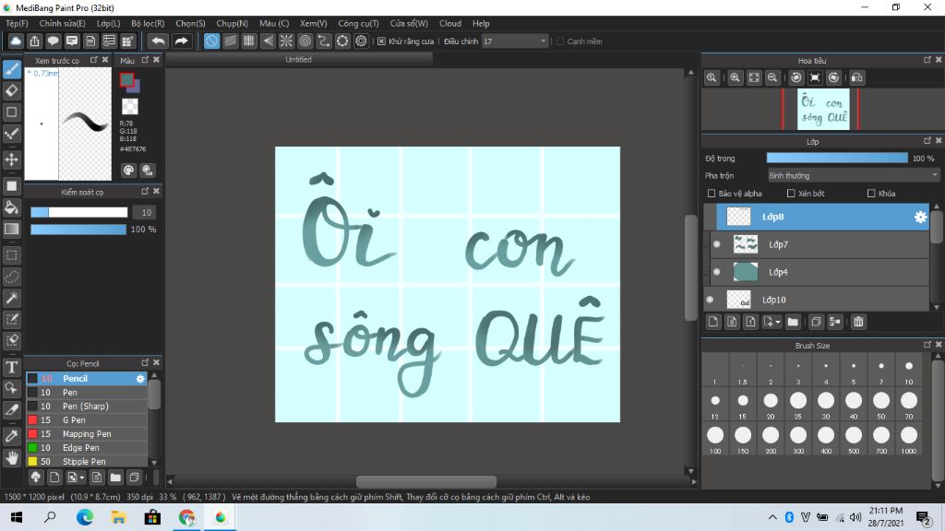Viewport: 945px width, 531px height.
Task: Select the Brush tool in left toolbar
Action: (x=12, y=70)
